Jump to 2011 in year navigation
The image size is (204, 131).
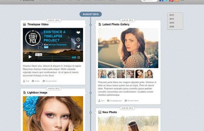tap(172, 19)
